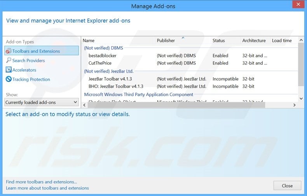Click the Tracking Protection icon
Image resolution: width=307 pixels, height=196 pixels.
[9, 79]
